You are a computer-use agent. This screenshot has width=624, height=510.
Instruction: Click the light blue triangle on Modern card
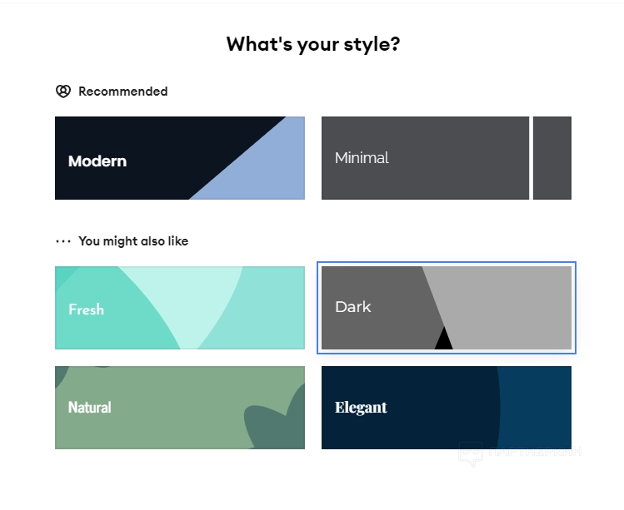point(267,166)
